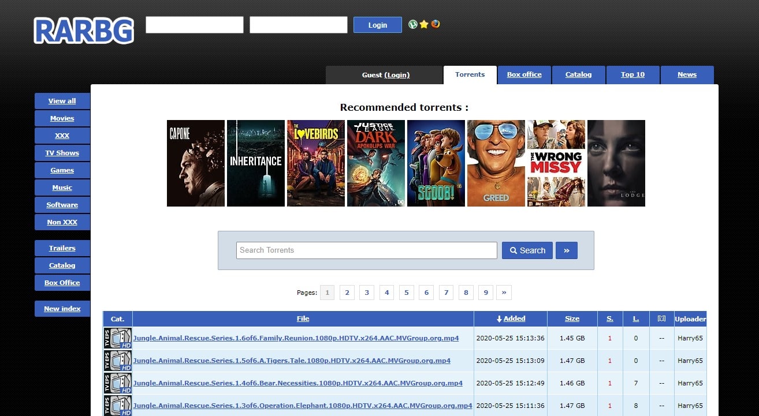Open 1.3of6 Operation Elephant torrent link
The width and height of the screenshot is (759, 416).
point(303,406)
